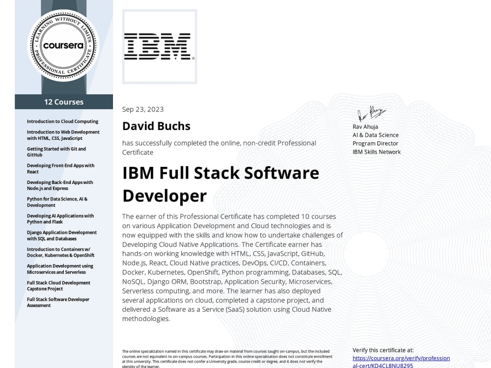Image resolution: width=491 pixels, height=368 pixels.
Task: Select 'Application Development using Microservices and Serverless'
Action: pos(60,269)
